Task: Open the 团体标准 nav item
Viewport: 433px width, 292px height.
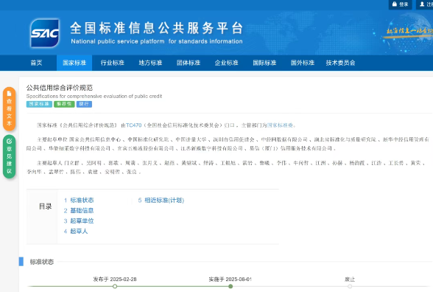Action: [x=189, y=63]
